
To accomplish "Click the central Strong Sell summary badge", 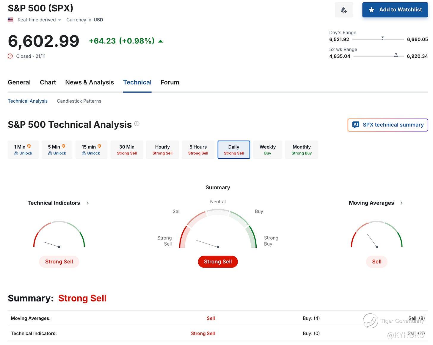I will point(218,262).
